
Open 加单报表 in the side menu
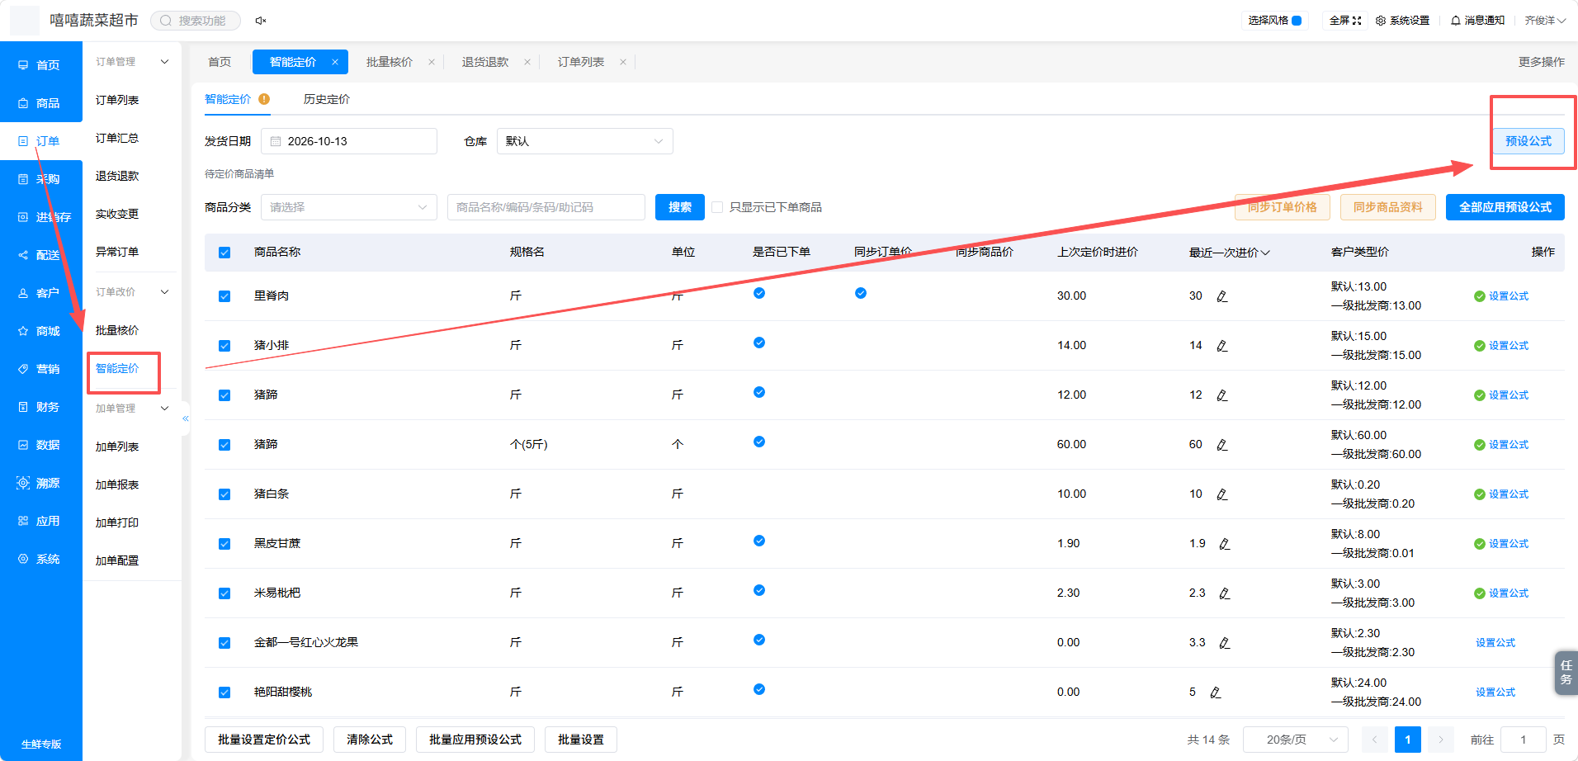pyautogui.click(x=117, y=484)
